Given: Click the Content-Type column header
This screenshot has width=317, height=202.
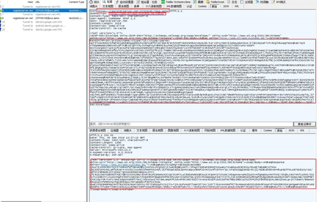Looking at the screenshot, I should pyautogui.click(x=77, y=2).
